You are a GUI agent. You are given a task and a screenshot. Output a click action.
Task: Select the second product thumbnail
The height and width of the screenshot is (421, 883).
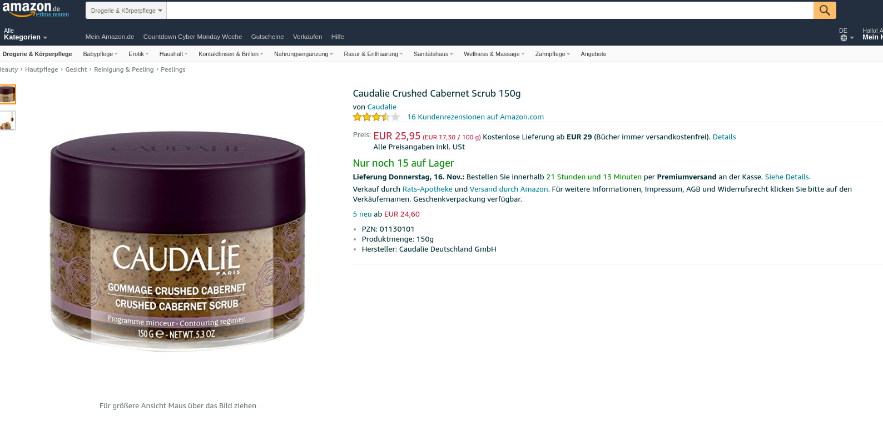click(x=8, y=121)
